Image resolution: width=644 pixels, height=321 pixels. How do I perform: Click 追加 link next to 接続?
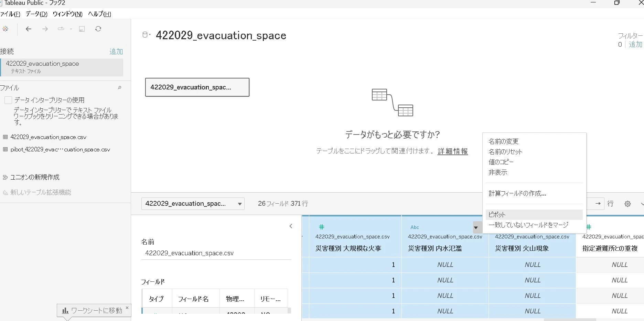click(116, 52)
